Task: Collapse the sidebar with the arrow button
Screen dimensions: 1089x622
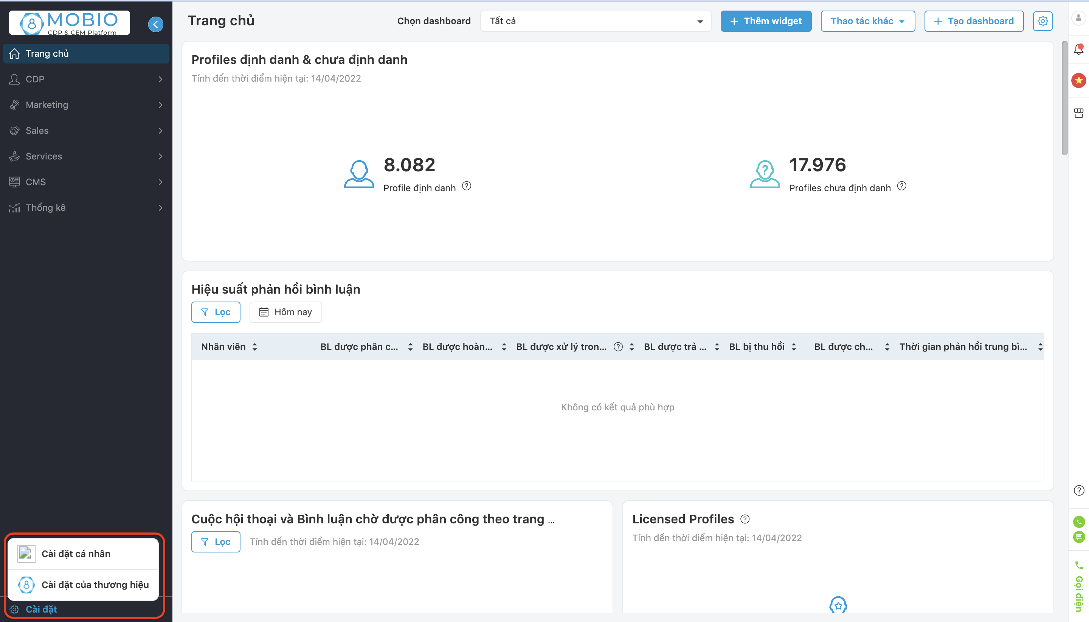Action: 155,24
